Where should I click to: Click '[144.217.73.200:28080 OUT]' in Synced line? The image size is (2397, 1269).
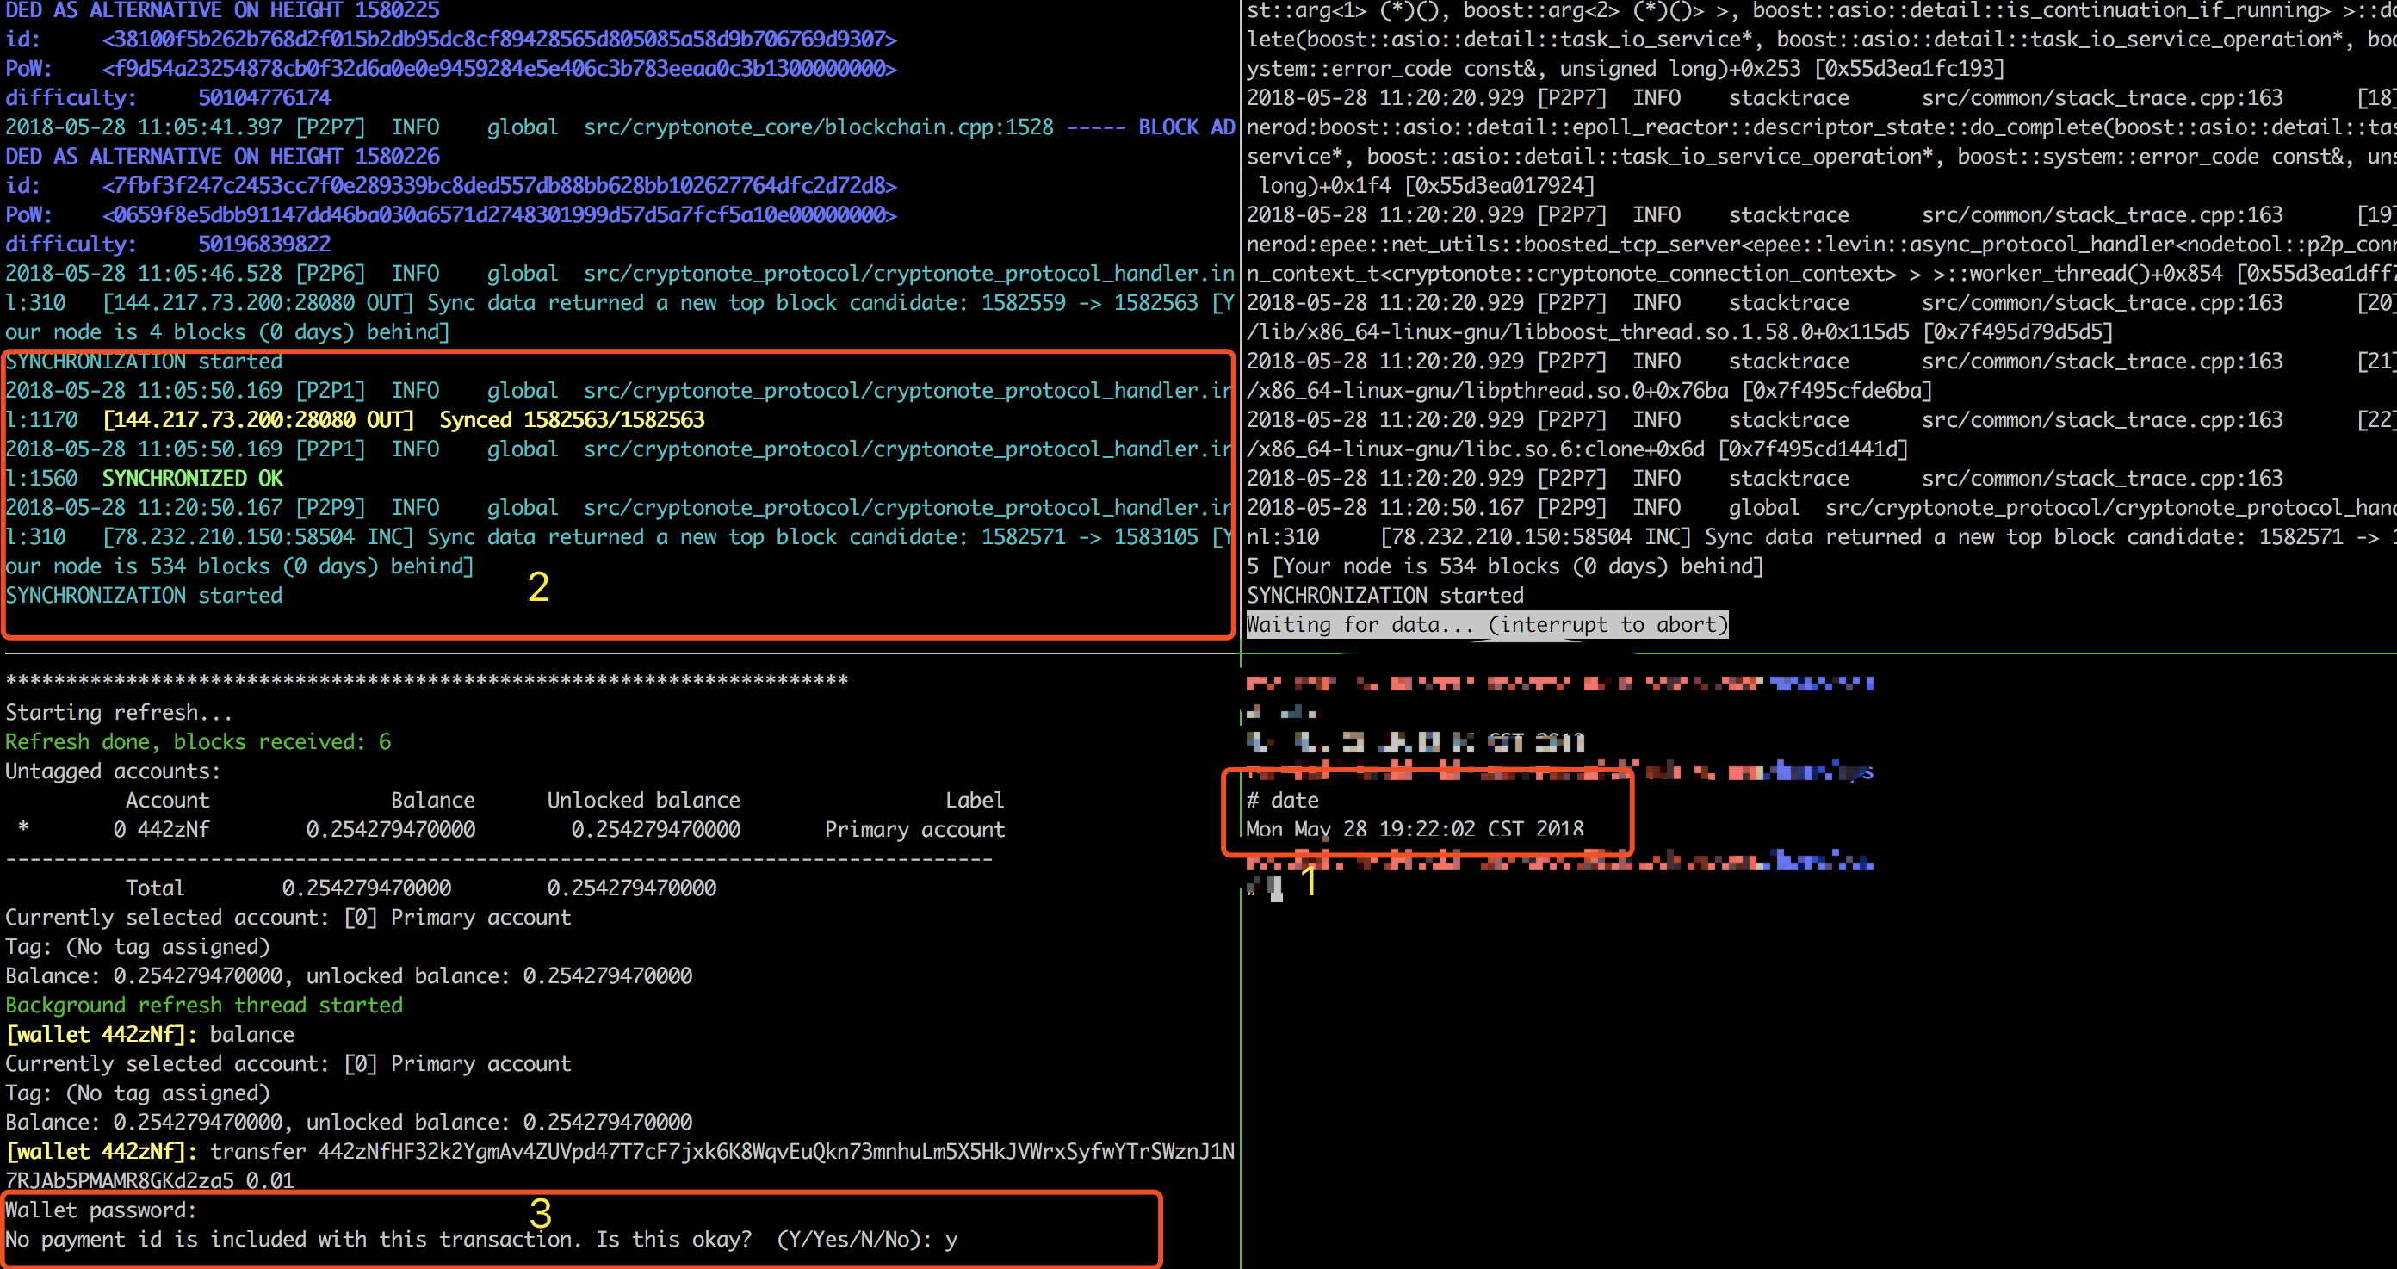(257, 419)
